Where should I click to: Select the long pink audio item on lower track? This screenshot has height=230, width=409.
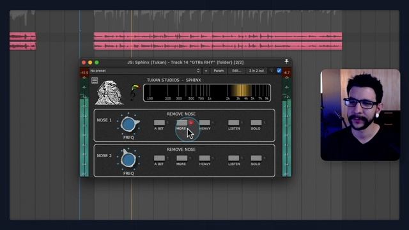pyautogui.click(x=218, y=46)
